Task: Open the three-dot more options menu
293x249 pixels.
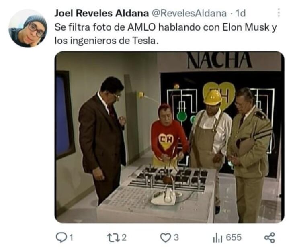Action: coord(279,13)
